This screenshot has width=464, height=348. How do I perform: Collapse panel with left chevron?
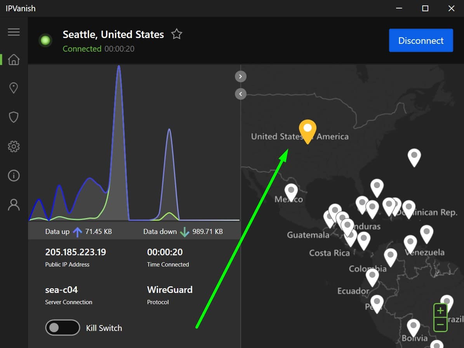[241, 94]
